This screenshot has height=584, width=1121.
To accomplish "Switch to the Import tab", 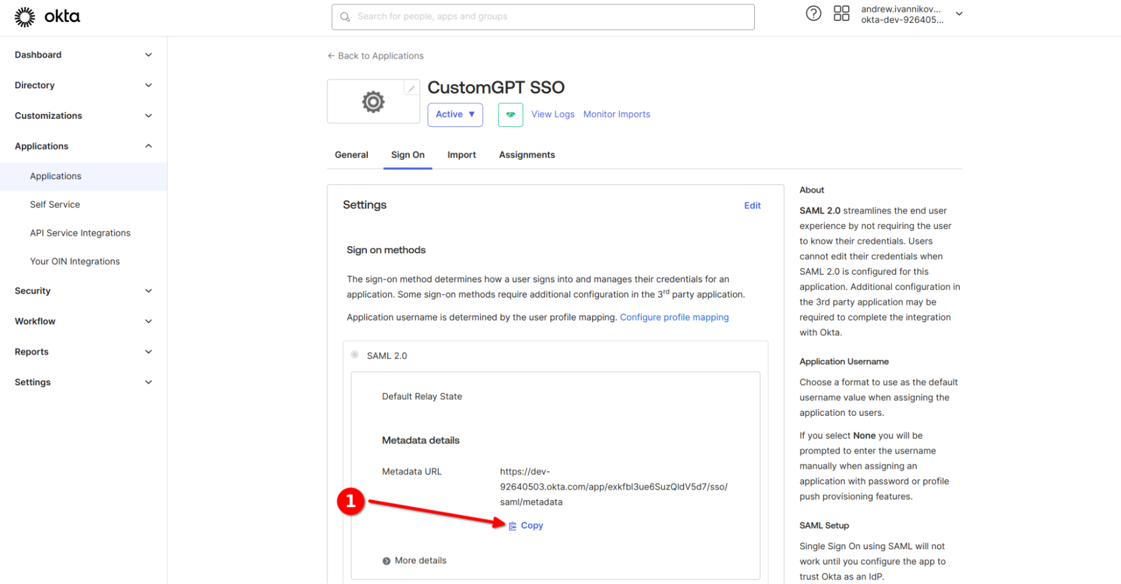I will pyautogui.click(x=462, y=155).
